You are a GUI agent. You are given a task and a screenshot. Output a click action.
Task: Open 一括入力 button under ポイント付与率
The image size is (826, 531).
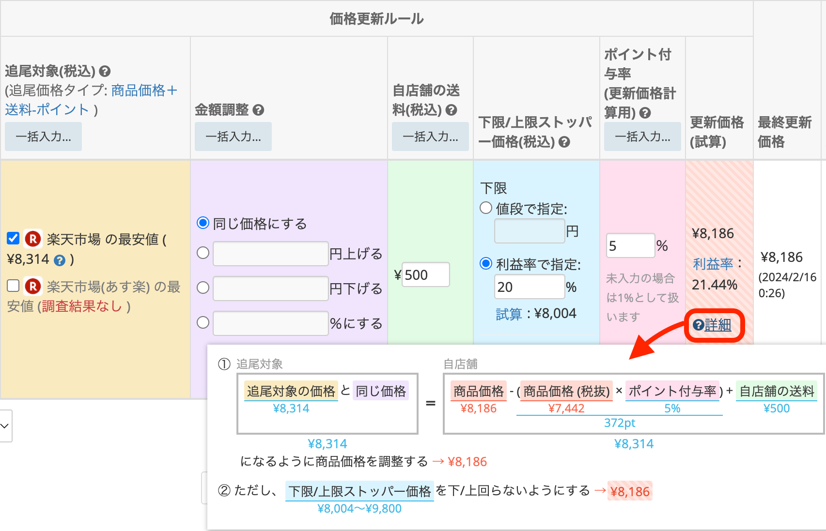(x=642, y=137)
